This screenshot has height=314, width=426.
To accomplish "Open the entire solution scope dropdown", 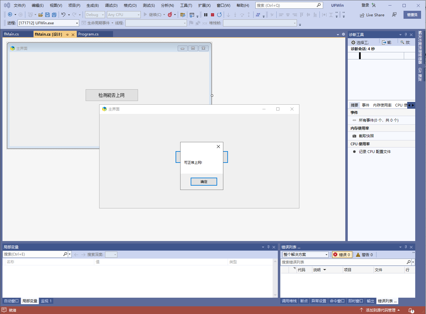I will pyautogui.click(x=306, y=255).
